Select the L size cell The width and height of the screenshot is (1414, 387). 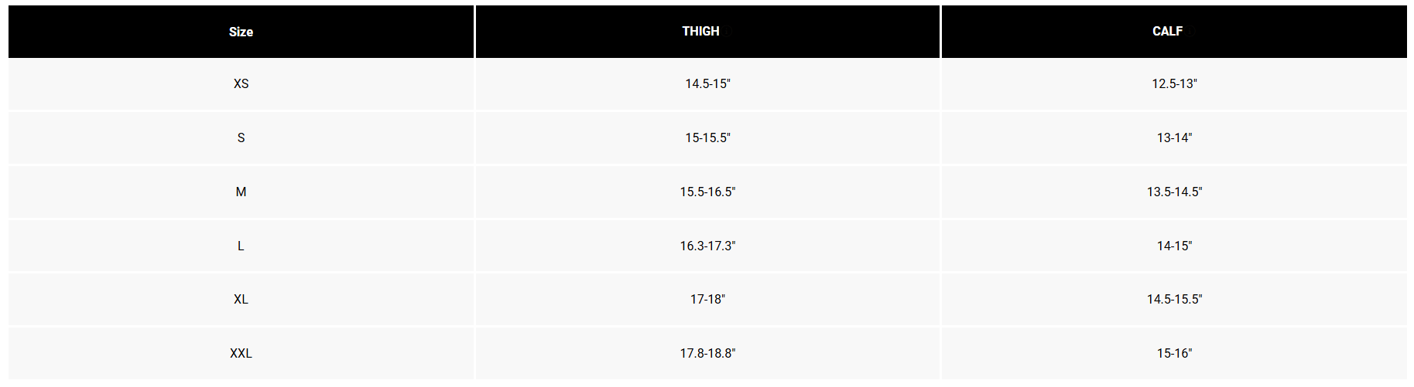(x=241, y=246)
